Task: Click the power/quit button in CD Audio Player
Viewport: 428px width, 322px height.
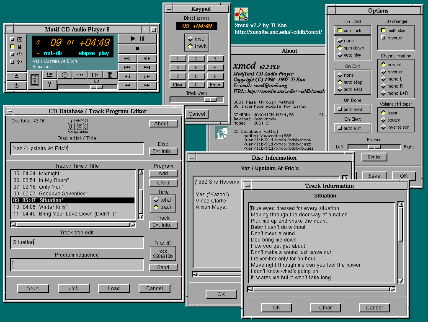Action: pyautogui.click(x=16, y=85)
